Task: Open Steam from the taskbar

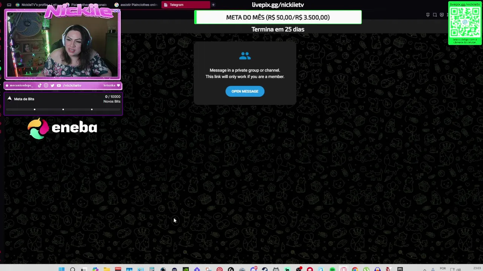Action: coord(265,269)
